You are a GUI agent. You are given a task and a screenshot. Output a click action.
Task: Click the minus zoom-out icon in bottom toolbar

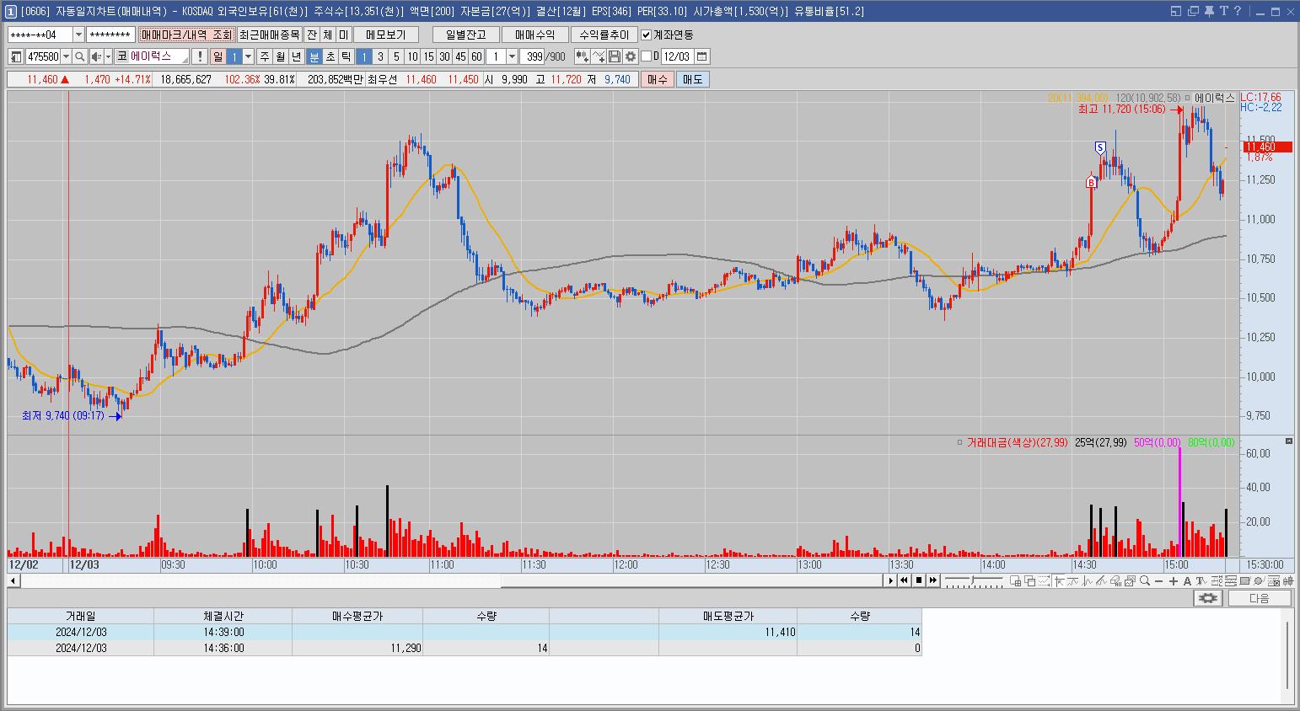click(1158, 581)
